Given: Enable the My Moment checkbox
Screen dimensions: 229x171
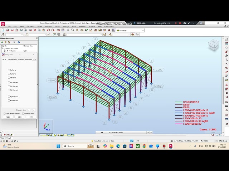Looking at the screenshot, I should [9, 86].
